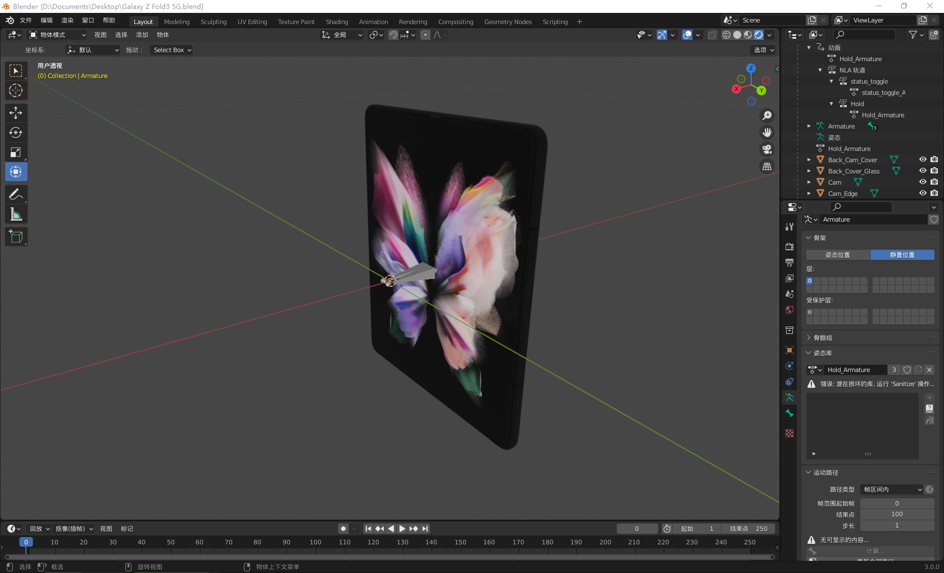Toggle camera view icon

(x=767, y=149)
